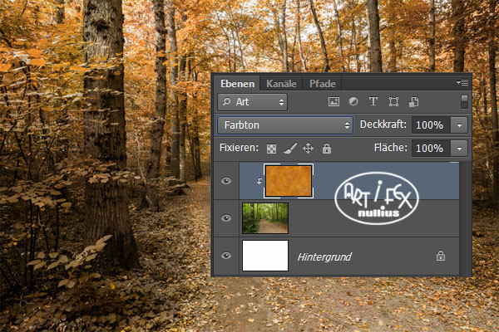499x332 pixels.
Task: Hide the Hintergrund layer
Action: [226, 256]
